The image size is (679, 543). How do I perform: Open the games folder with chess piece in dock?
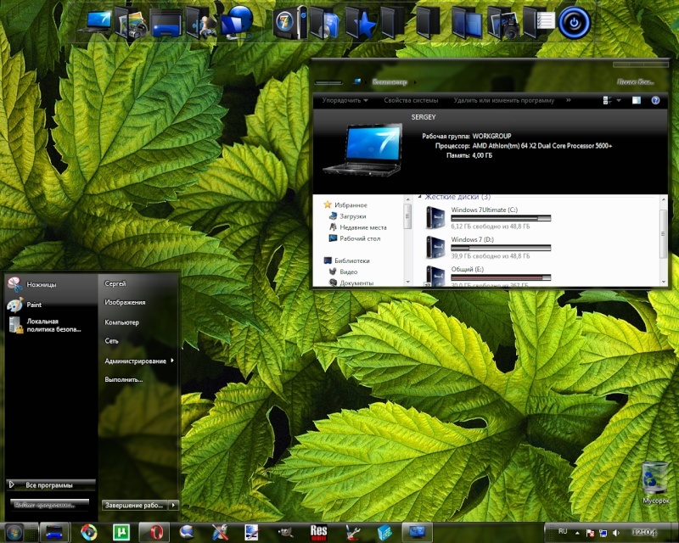pos(201,24)
